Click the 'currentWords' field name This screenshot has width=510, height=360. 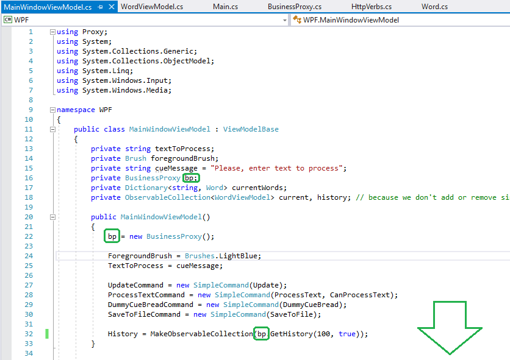pyautogui.click(x=257, y=188)
